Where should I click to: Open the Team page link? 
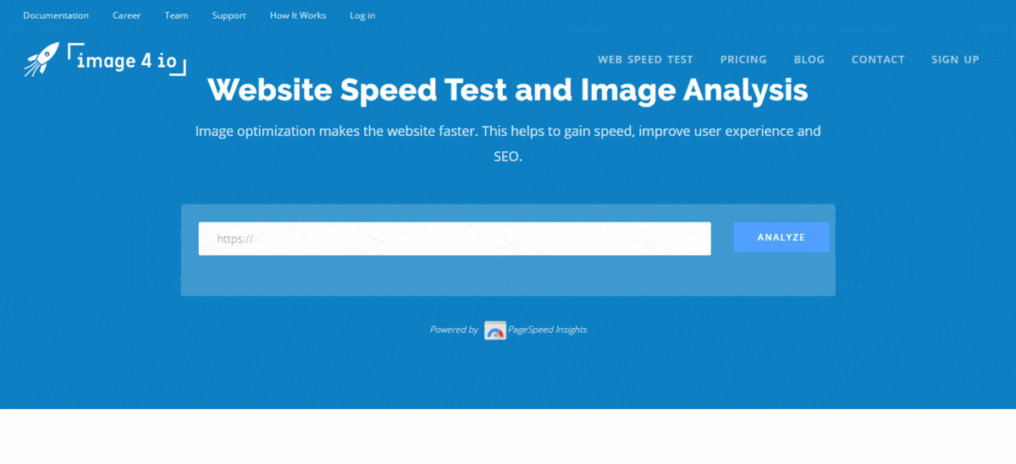[x=176, y=15]
